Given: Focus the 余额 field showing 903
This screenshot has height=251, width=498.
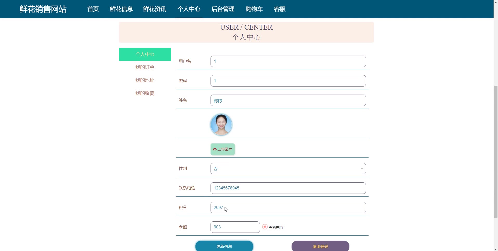Looking at the screenshot, I should pyautogui.click(x=235, y=227).
